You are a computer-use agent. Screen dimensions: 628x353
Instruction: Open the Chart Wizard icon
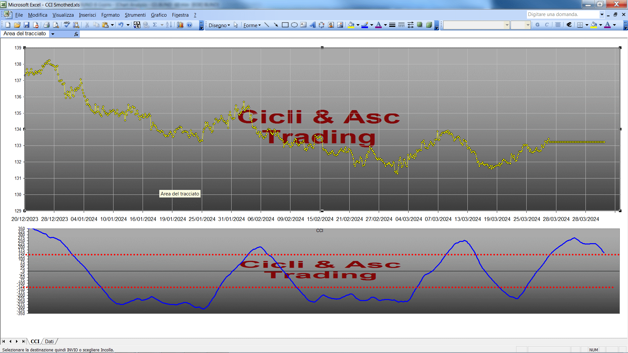(180, 25)
